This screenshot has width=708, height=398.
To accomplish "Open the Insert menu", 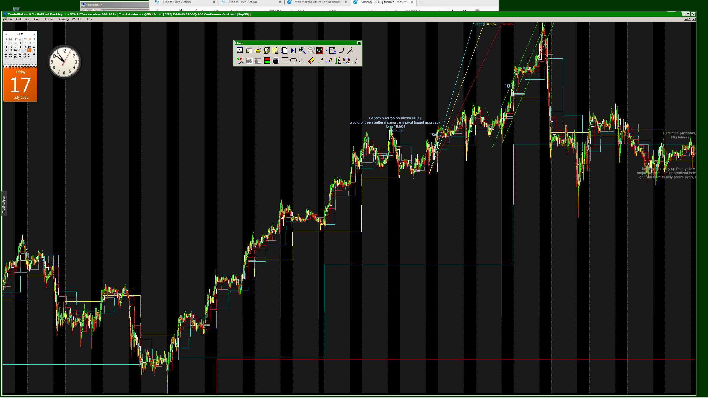I will 38,19.
